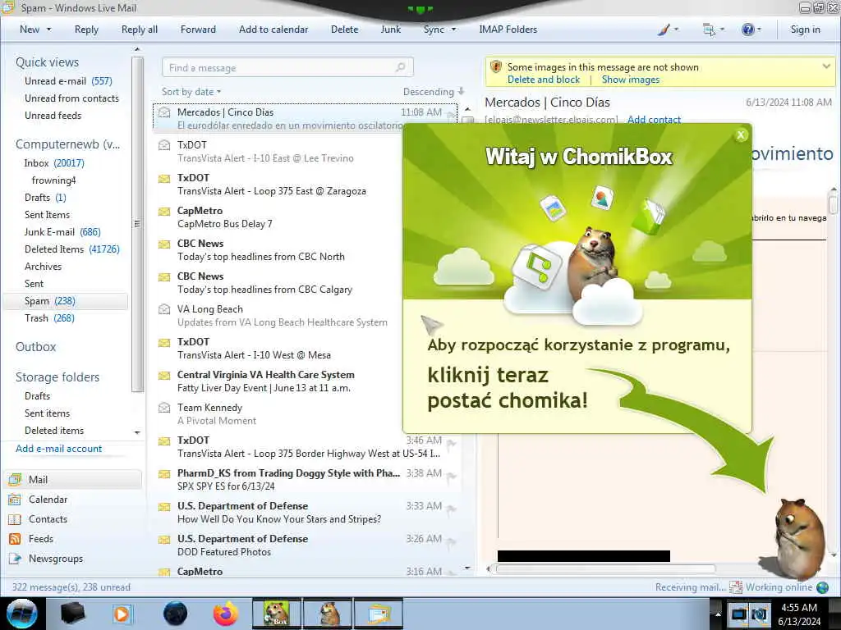Screen dimensions: 841x630
Task: Click Delete and block link
Action: click(544, 80)
